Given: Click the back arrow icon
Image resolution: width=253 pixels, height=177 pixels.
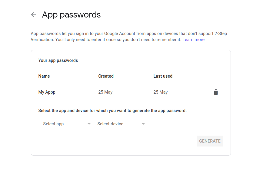Looking at the screenshot, I should click(33, 14).
